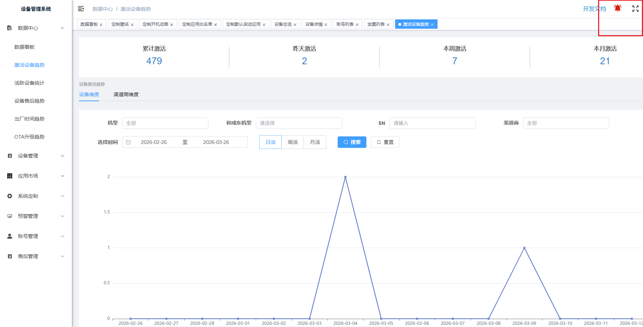Close the 设备详情 tab

tap(326, 25)
